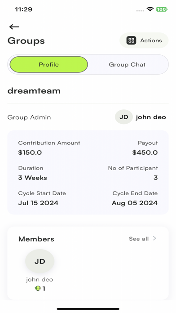Switch to the Profile tab
This screenshot has width=176, height=313.
(x=49, y=64)
